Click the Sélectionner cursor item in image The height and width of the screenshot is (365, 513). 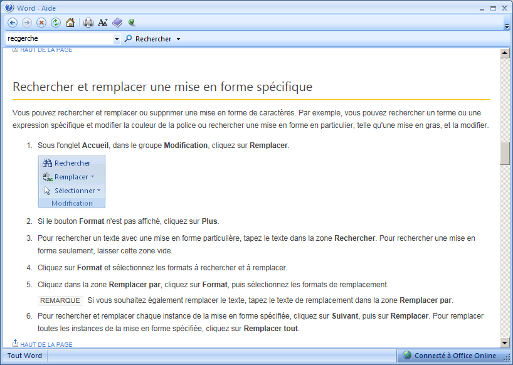pos(72,191)
